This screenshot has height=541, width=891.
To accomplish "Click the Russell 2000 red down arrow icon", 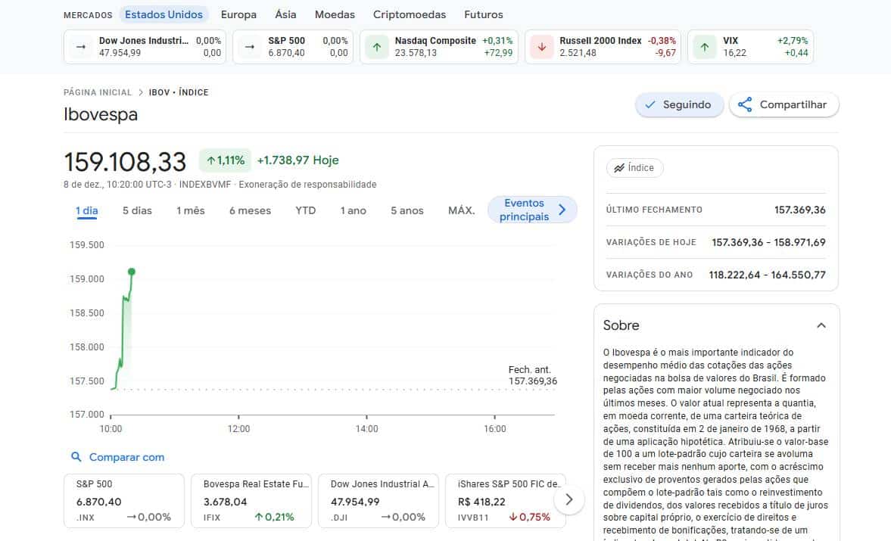I will click(x=542, y=47).
